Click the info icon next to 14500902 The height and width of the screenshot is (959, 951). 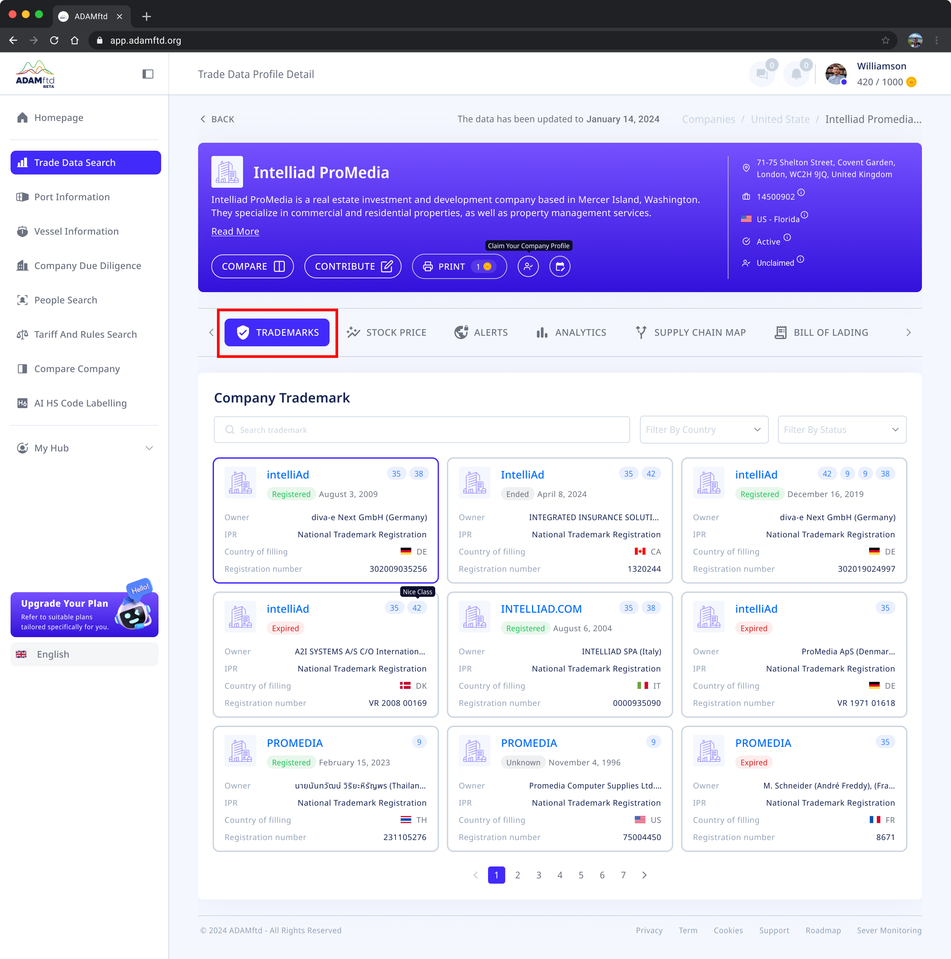(x=801, y=193)
